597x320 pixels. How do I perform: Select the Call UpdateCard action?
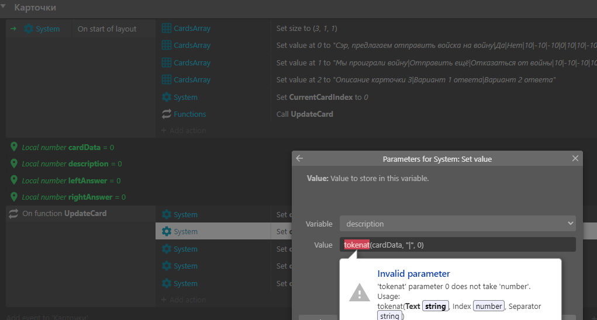click(x=305, y=114)
